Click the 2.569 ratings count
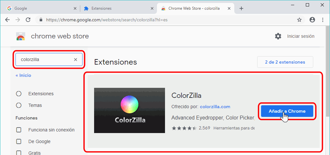This screenshot has height=155, width=330. point(204,128)
